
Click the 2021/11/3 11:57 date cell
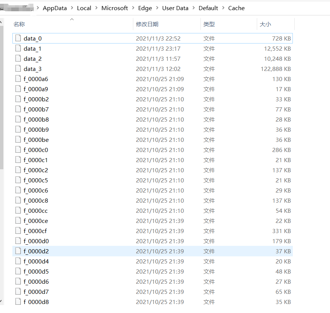[x=158, y=59]
